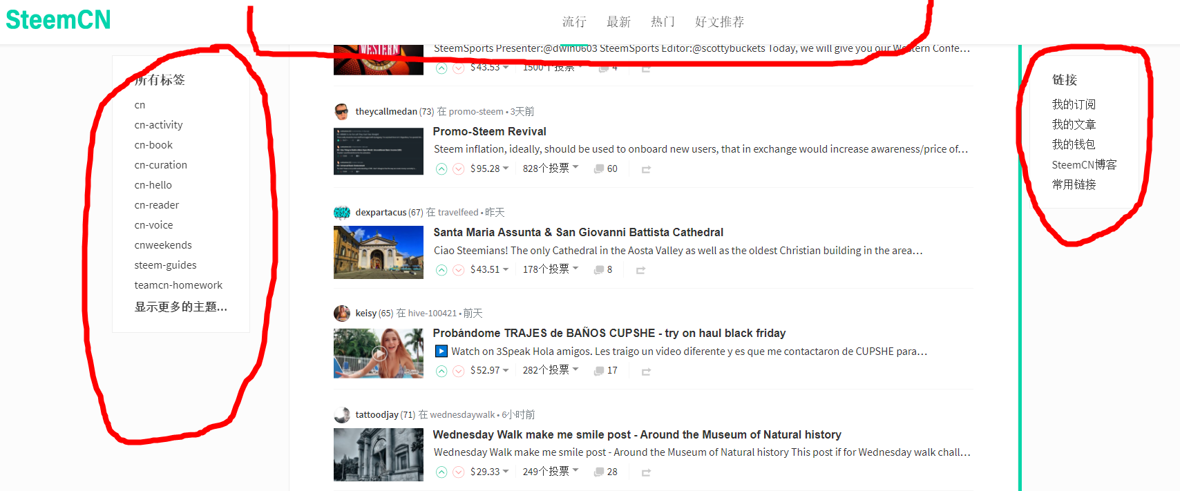Open the museum post thumbnail
The image size is (1180, 491).
point(379,454)
